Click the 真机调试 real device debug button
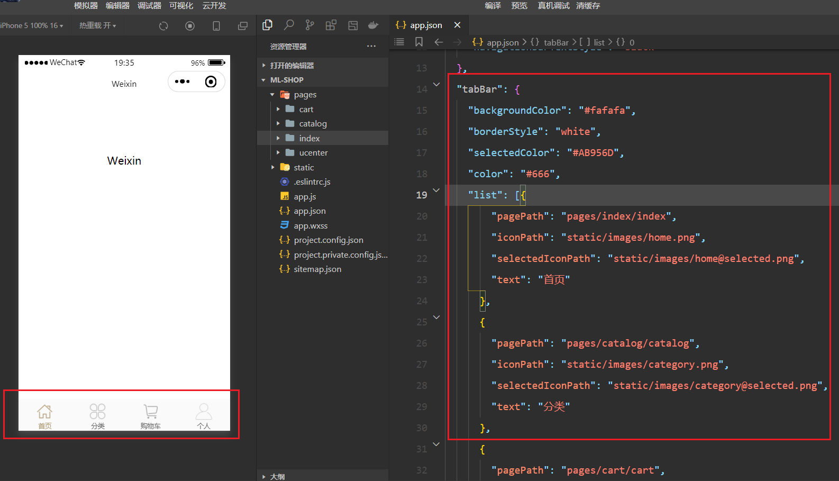This screenshot has width=839, height=481. [553, 6]
